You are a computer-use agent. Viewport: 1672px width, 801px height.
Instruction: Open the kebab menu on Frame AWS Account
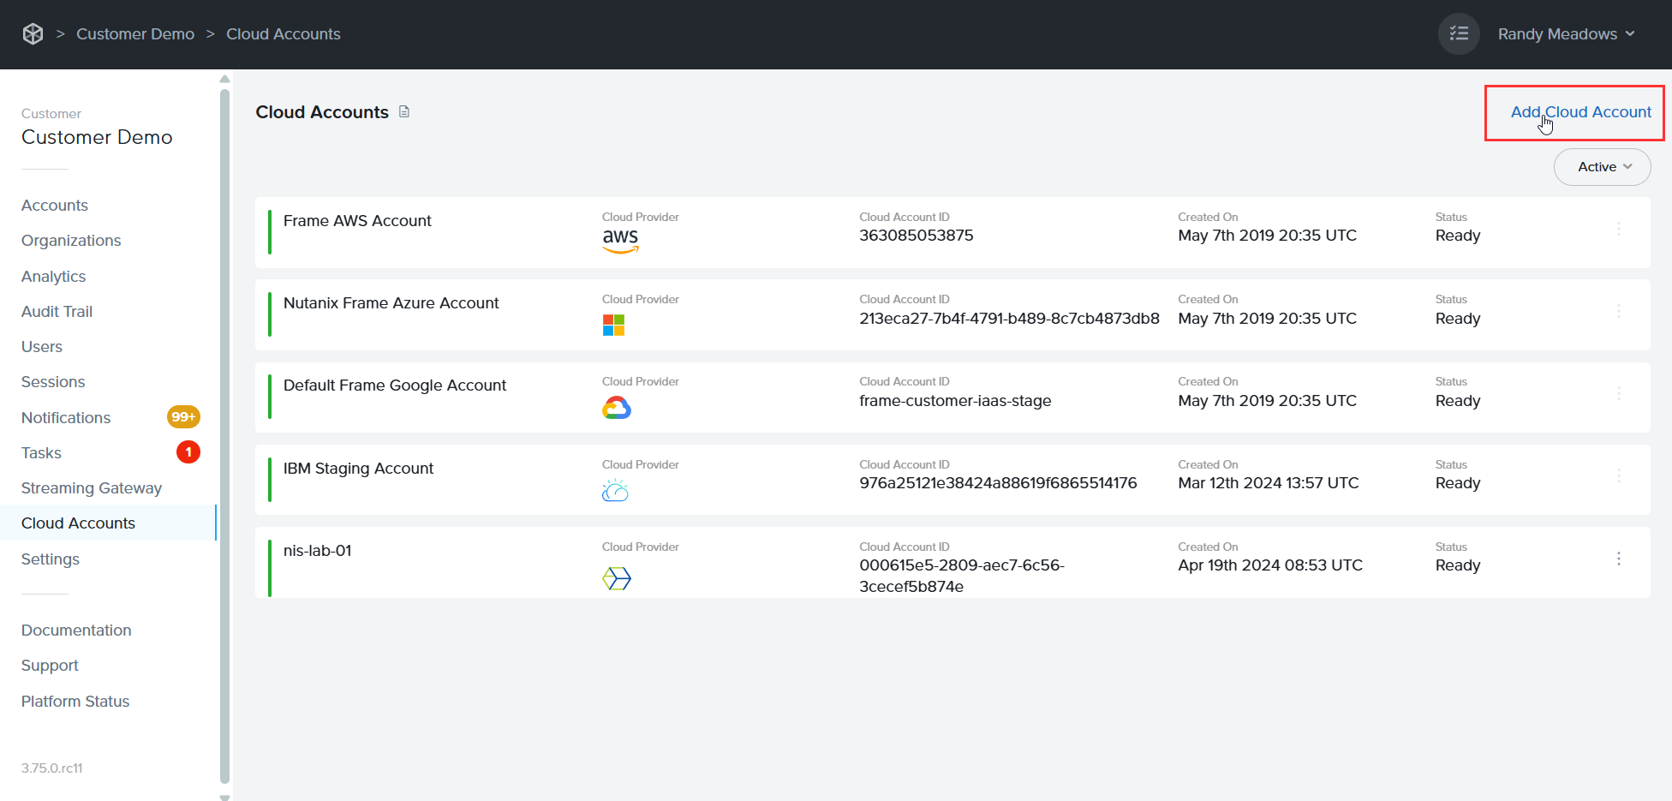[1619, 229]
